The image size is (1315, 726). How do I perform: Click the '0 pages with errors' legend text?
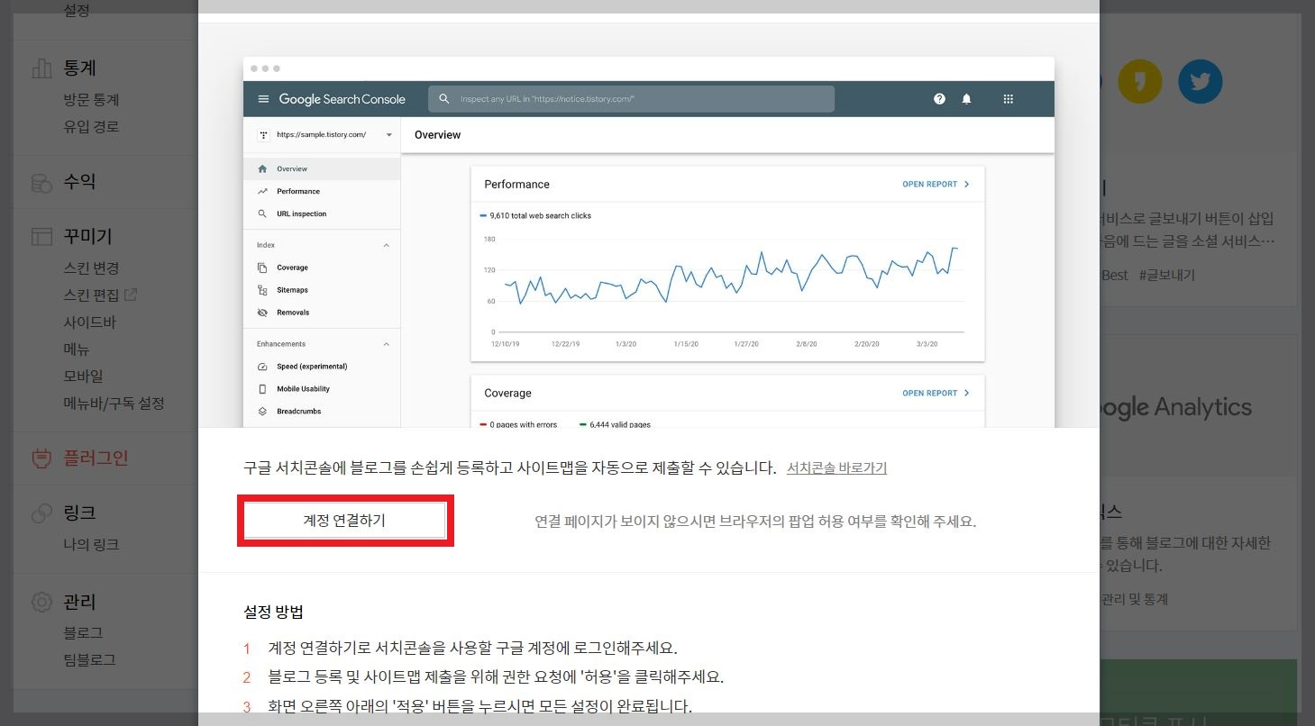524,424
